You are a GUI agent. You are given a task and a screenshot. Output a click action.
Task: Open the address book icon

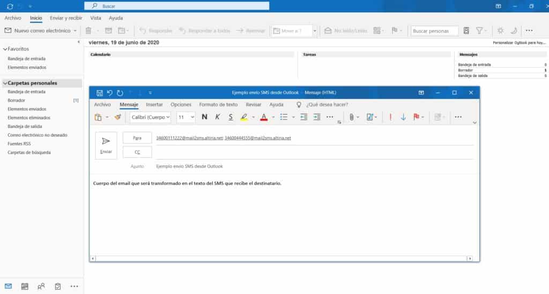tap(466, 31)
